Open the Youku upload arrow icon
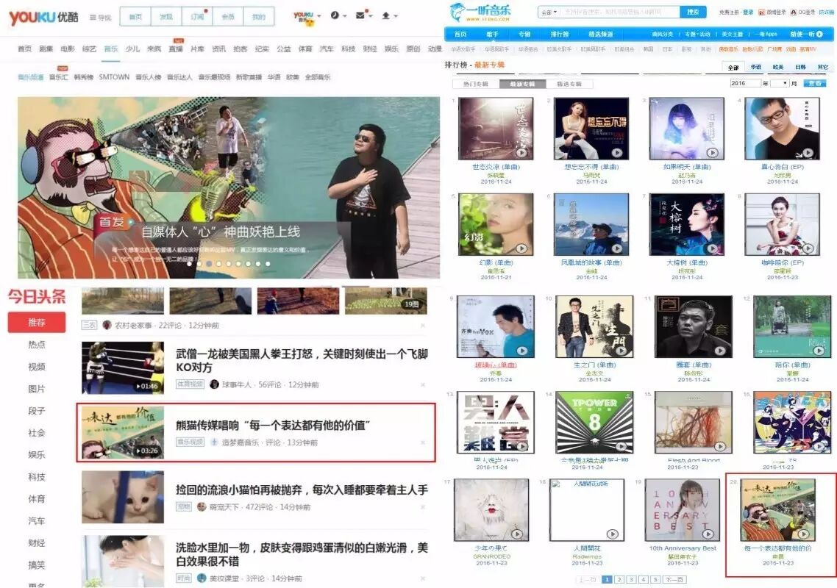This screenshot has width=837, height=588. [385, 15]
